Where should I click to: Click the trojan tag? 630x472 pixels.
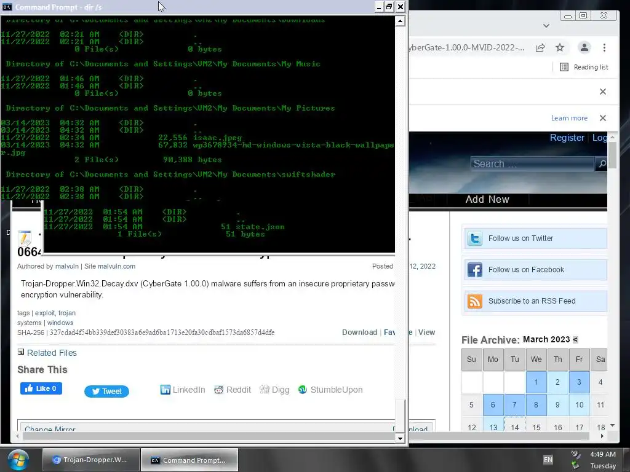[x=66, y=313]
